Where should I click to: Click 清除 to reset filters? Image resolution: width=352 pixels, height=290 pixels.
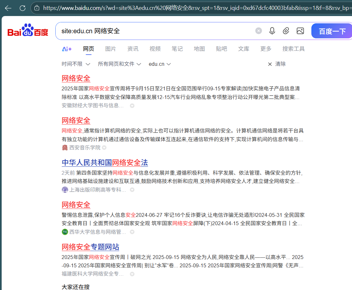point(280,64)
